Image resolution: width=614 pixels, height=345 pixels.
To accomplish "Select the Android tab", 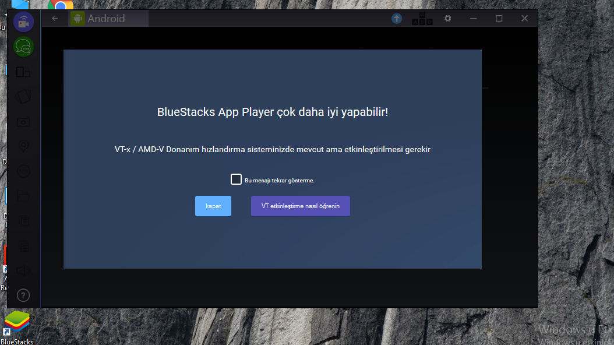I will pyautogui.click(x=108, y=19).
